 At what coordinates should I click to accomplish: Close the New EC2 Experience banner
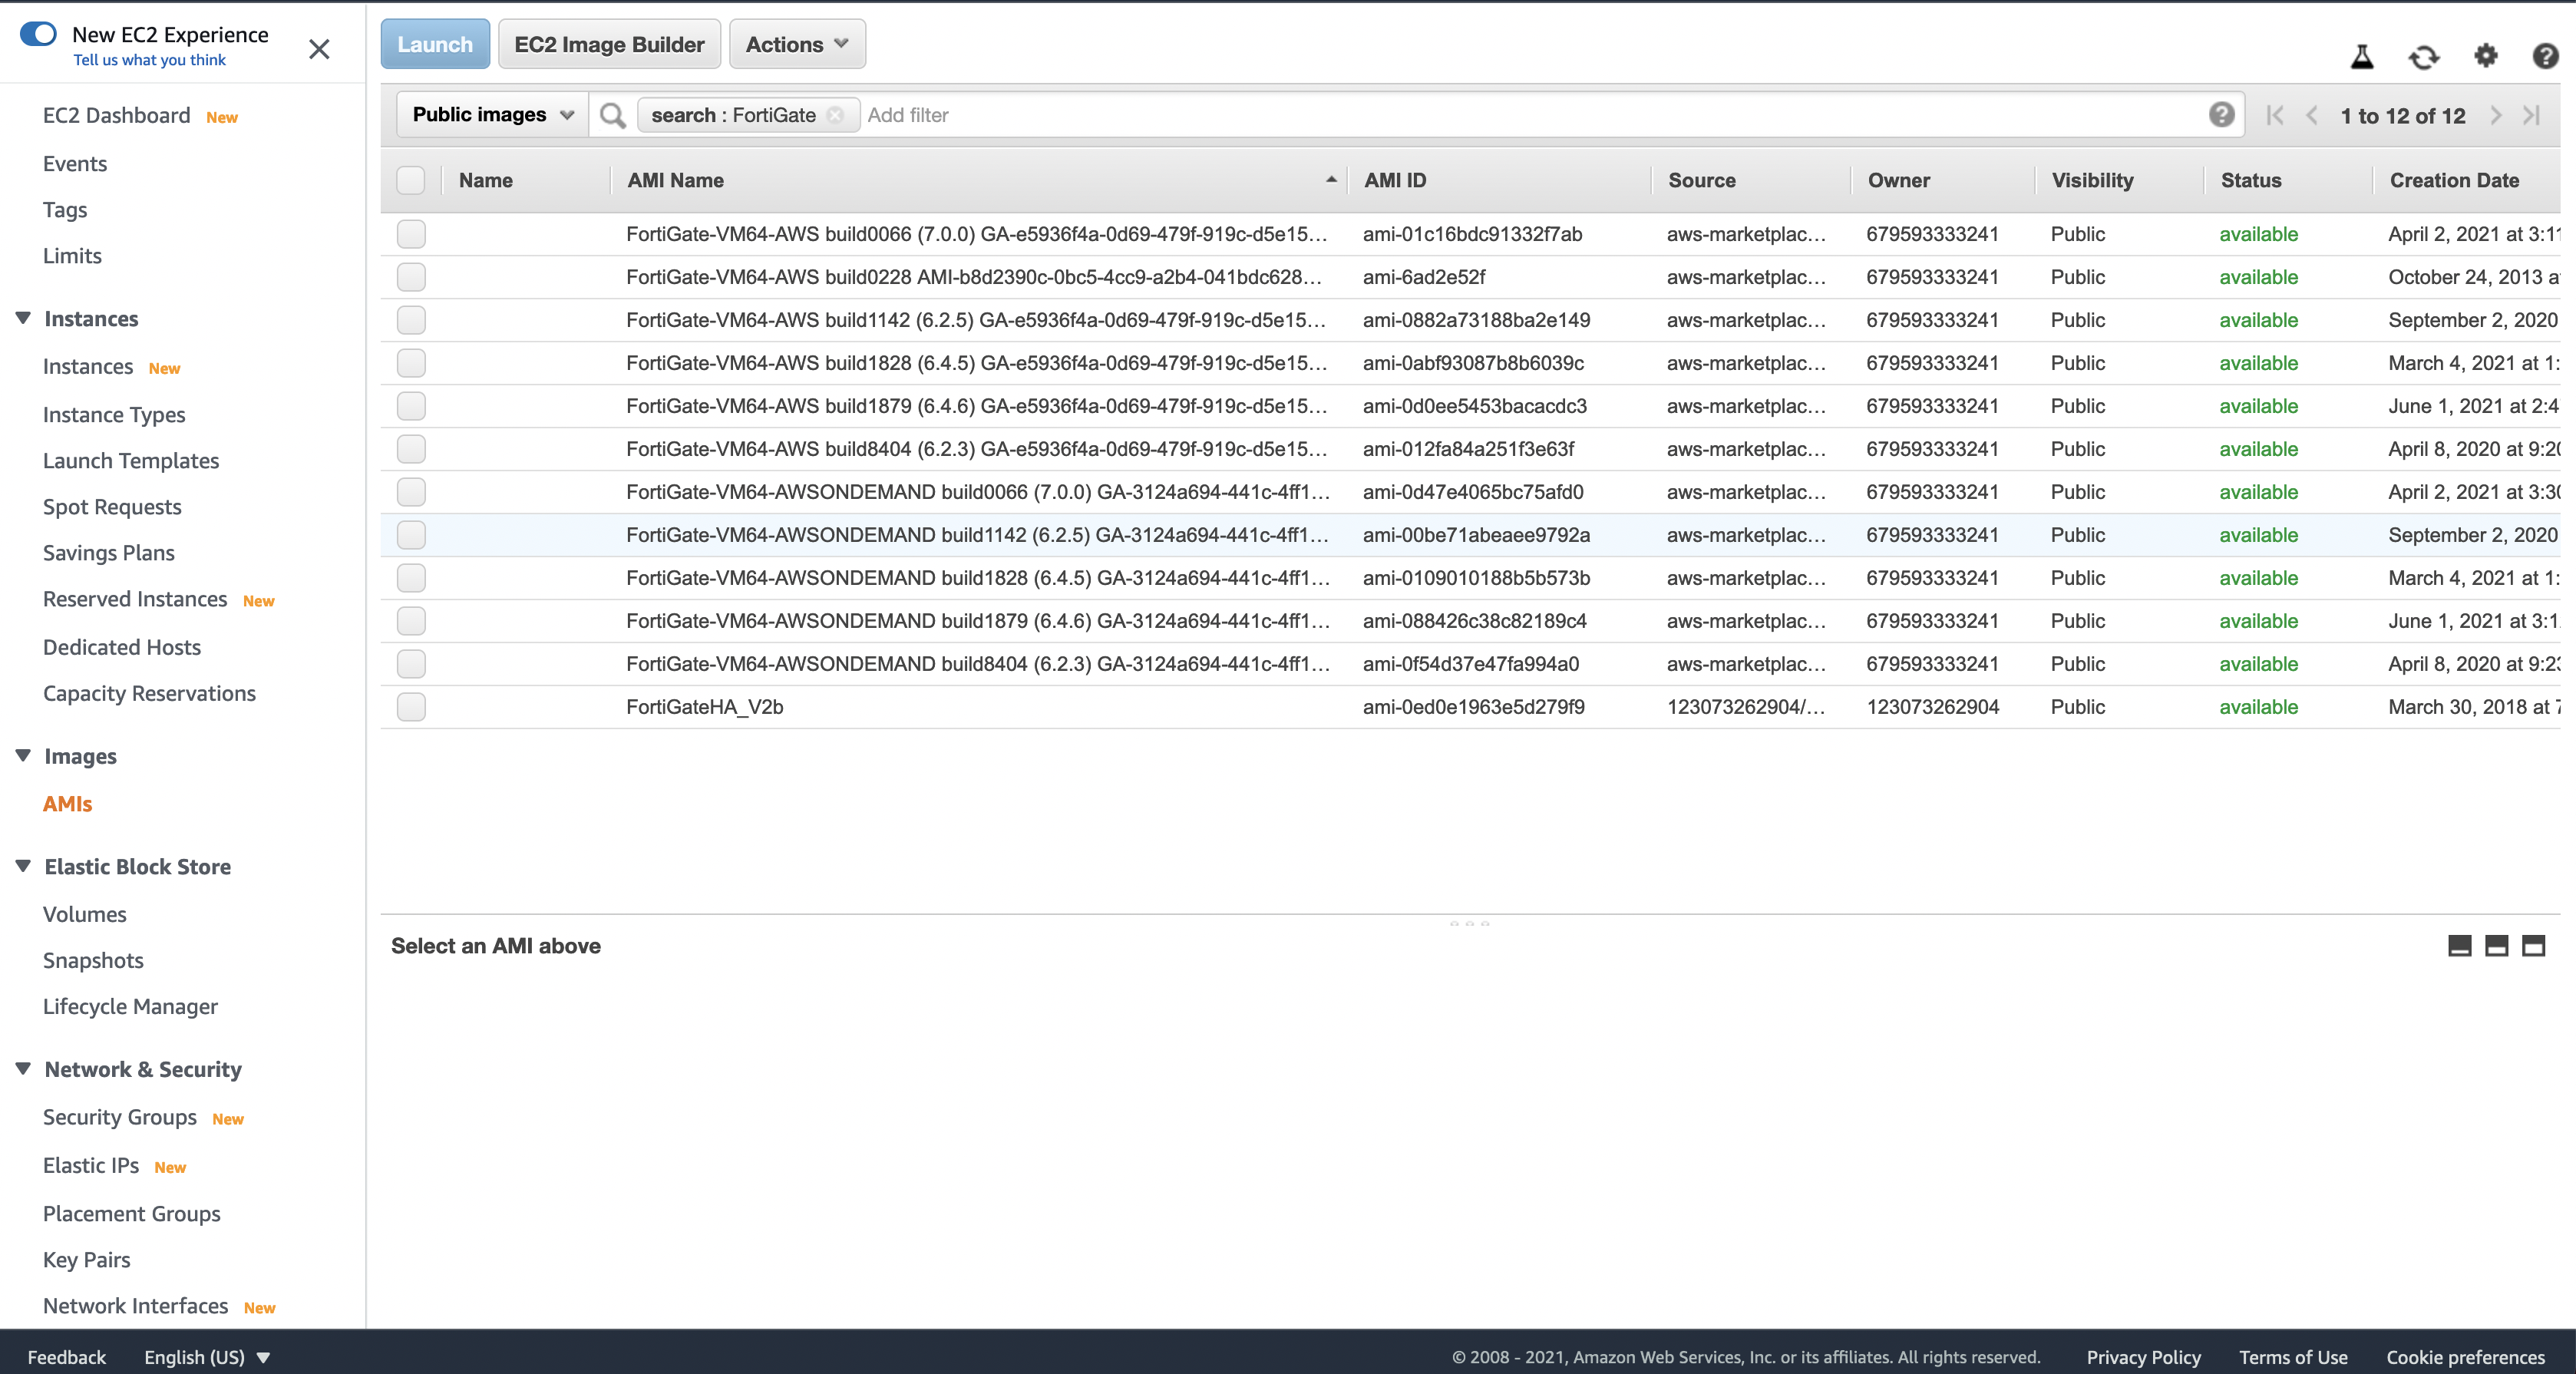[319, 49]
